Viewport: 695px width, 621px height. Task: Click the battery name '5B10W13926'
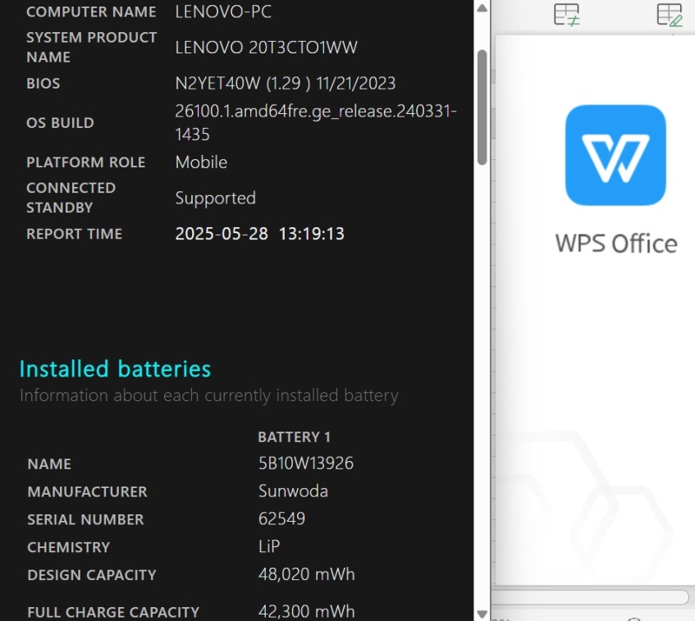pyautogui.click(x=306, y=463)
